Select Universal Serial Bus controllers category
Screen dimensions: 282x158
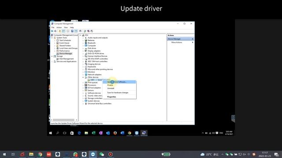(100, 104)
